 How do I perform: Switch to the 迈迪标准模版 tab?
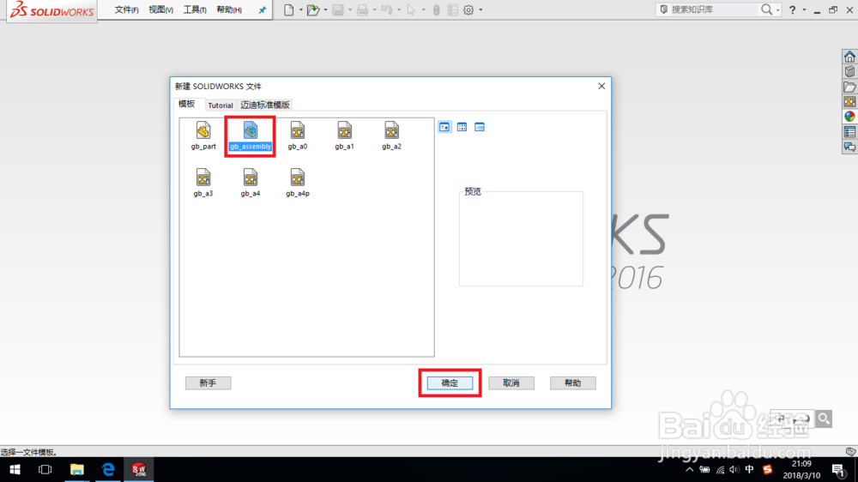[x=265, y=105]
